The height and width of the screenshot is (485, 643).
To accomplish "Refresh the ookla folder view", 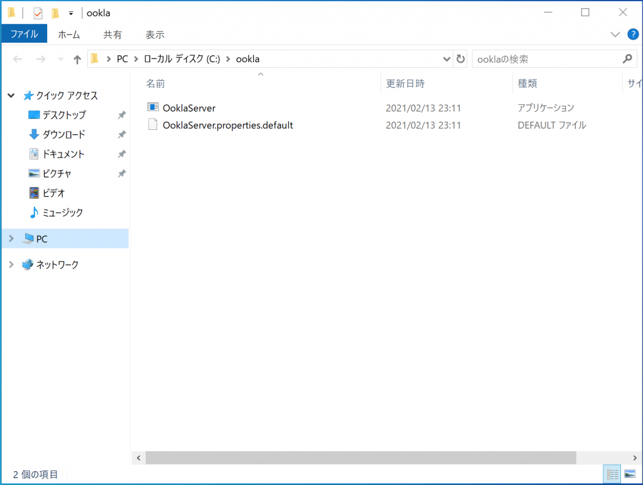I will click(x=460, y=59).
